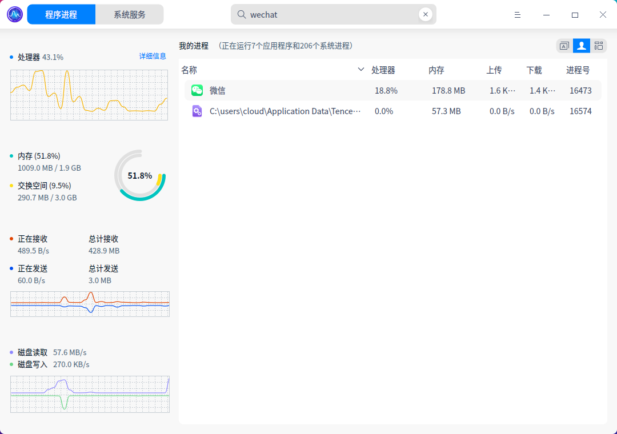
Task: Sort processes by the 内存 column header
Action: (436, 70)
